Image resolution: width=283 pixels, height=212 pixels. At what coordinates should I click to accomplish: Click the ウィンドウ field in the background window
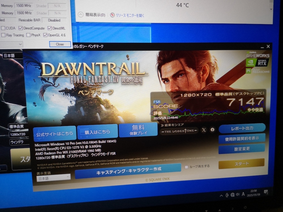click(x=19, y=142)
